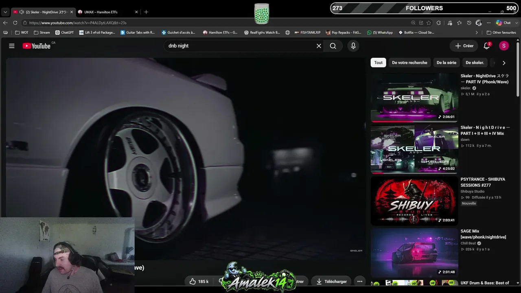This screenshot has width=521, height=293.
Task: Click the page vertical scrollbar
Action: [x=518, y=69]
